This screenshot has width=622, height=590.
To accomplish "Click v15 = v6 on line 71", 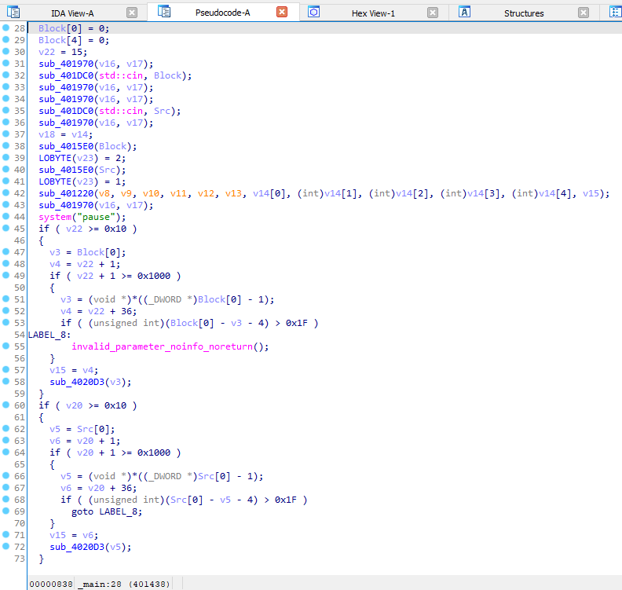I will click(74, 535).
